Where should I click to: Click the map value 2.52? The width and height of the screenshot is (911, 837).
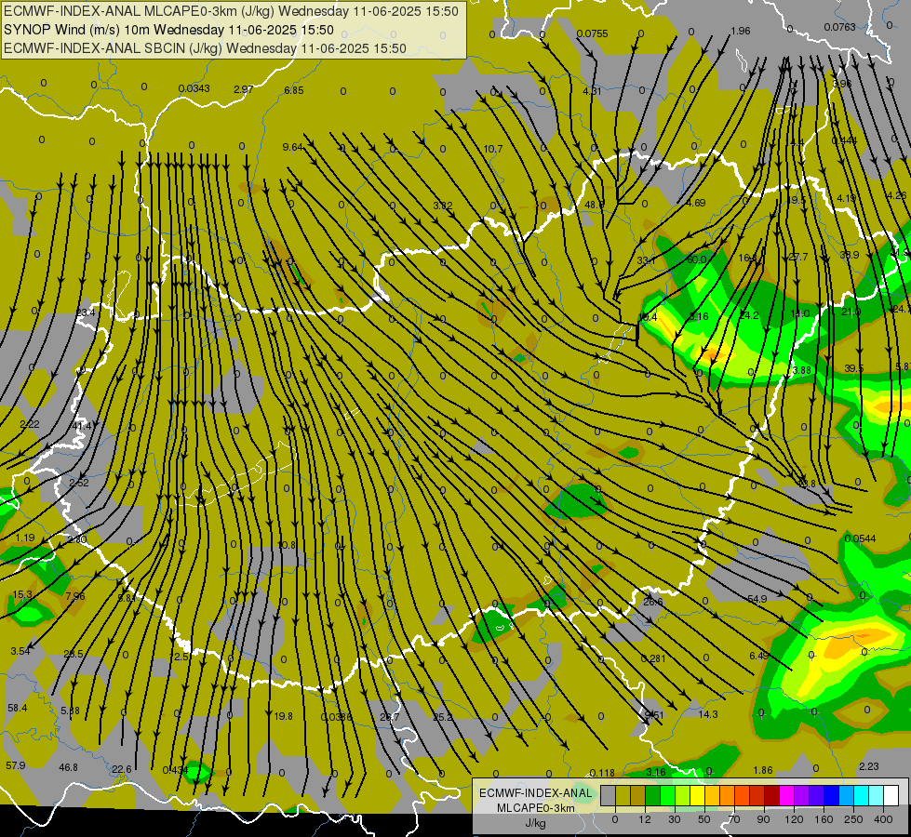[79, 484]
